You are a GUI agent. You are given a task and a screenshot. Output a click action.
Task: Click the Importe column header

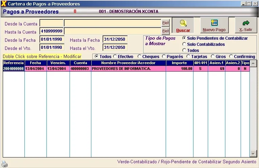pyautogui.click(x=179, y=63)
